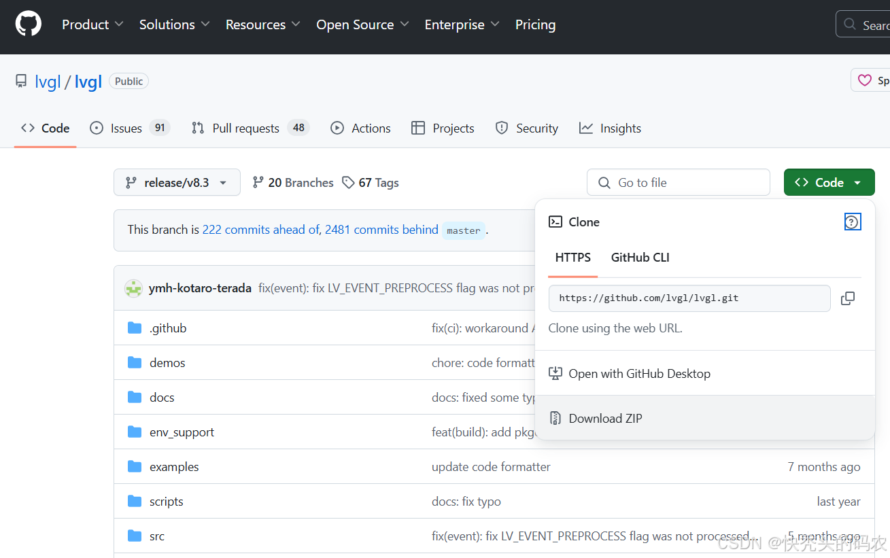Select the HTTPS clone tab

click(x=572, y=258)
